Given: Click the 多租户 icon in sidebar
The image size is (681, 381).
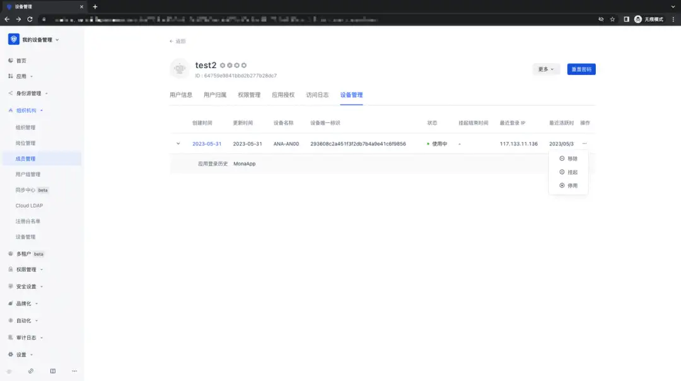Looking at the screenshot, I should [x=11, y=254].
